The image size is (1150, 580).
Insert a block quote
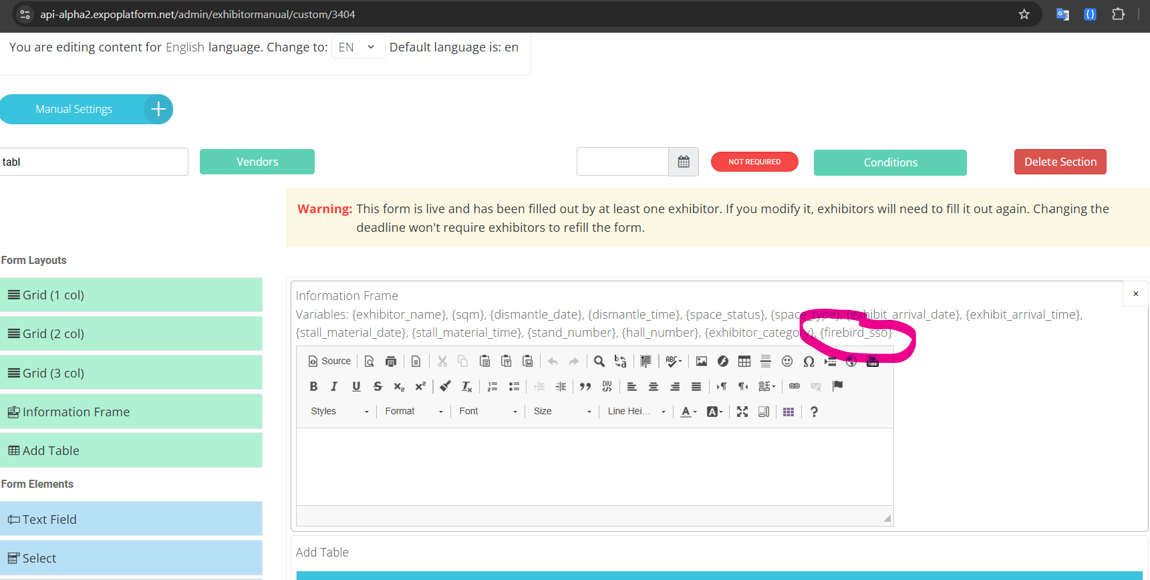(585, 386)
